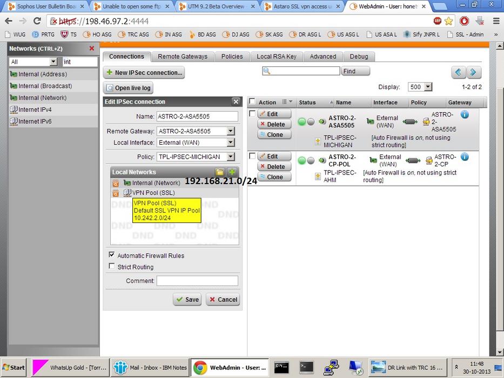Close the Edit IPSec connection panel
Screen dimensions: 504x378
[236, 102]
